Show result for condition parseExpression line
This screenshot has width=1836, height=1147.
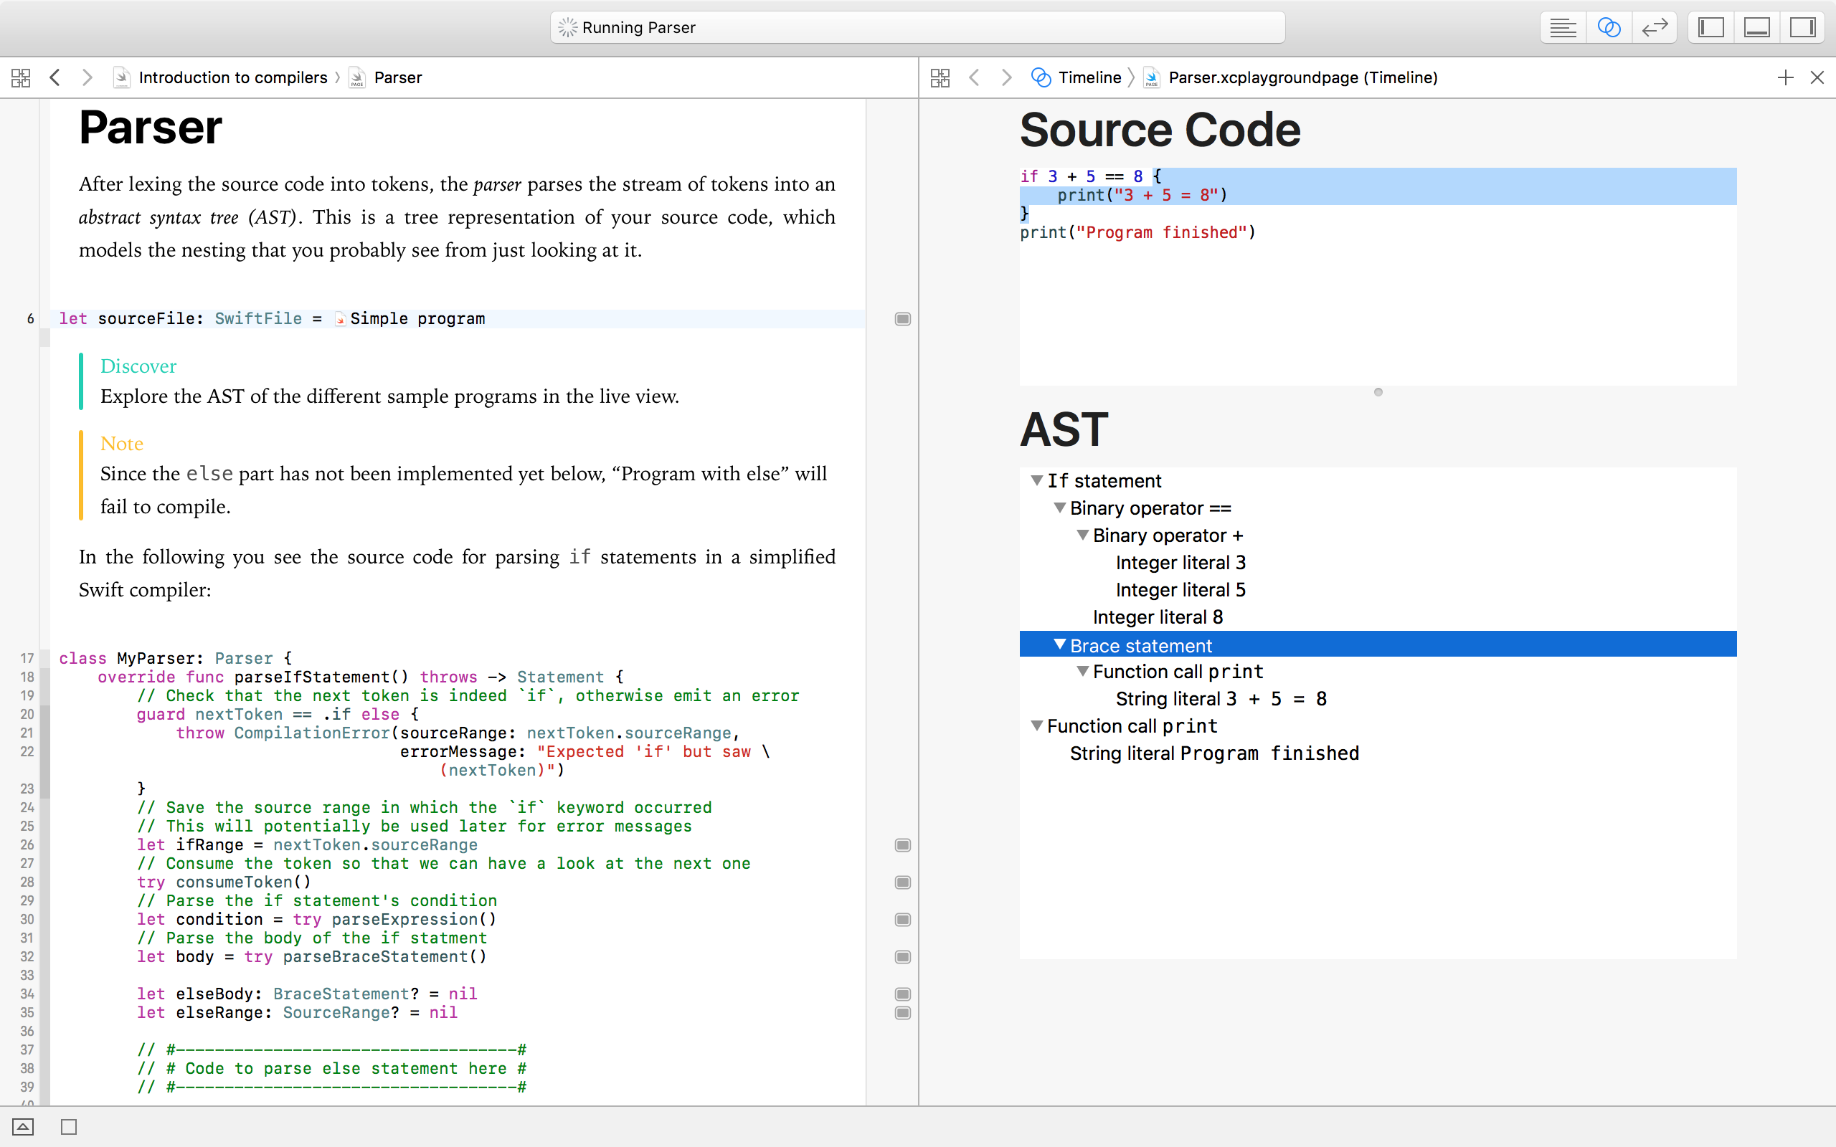902,920
